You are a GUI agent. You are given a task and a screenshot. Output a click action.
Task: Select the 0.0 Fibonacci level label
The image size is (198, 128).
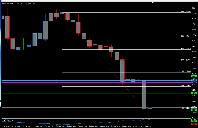point(186,108)
